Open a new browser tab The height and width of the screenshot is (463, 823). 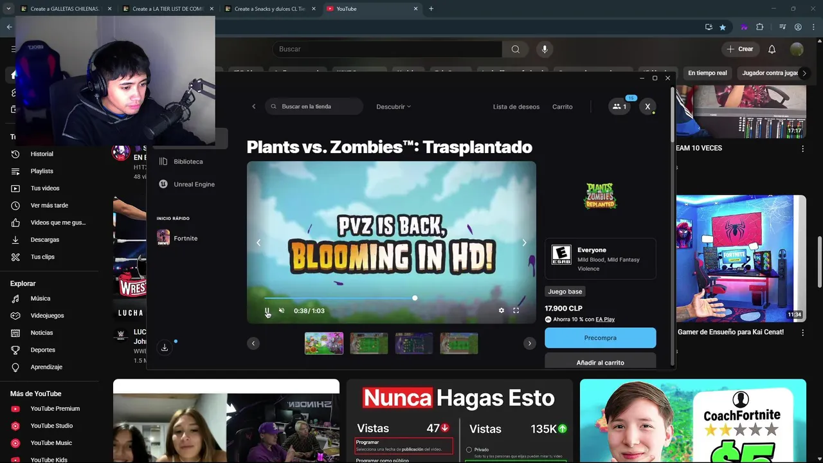(431, 9)
